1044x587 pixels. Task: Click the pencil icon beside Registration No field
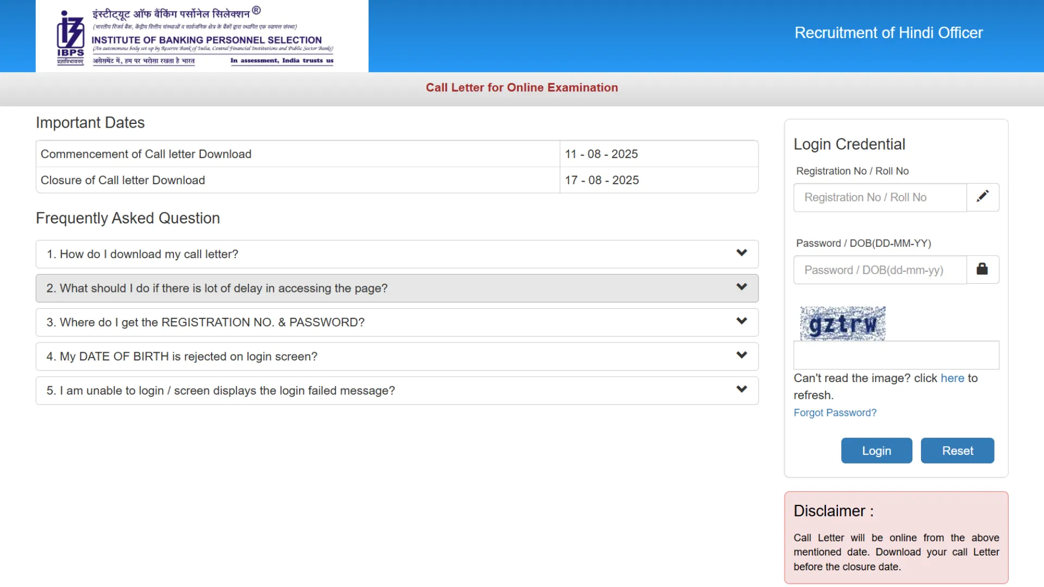pos(983,197)
